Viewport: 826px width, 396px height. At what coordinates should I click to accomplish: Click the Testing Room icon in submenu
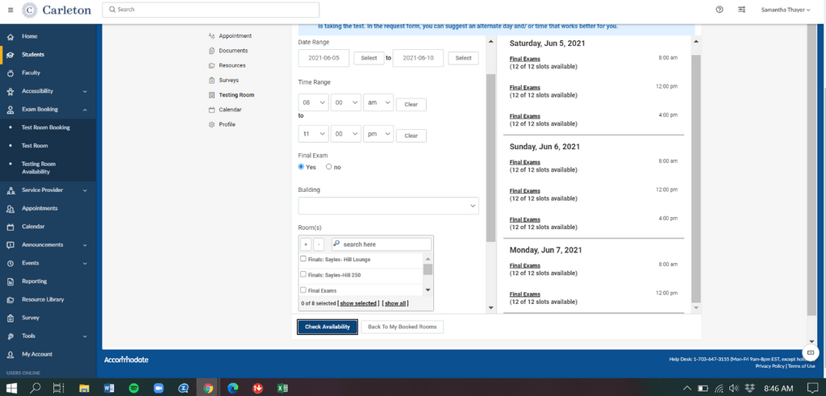click(212, 95)
